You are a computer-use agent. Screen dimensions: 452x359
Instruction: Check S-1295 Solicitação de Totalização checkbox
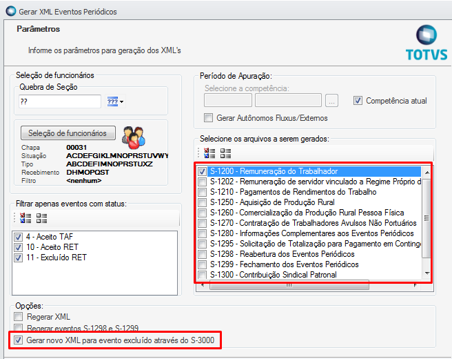202,244
